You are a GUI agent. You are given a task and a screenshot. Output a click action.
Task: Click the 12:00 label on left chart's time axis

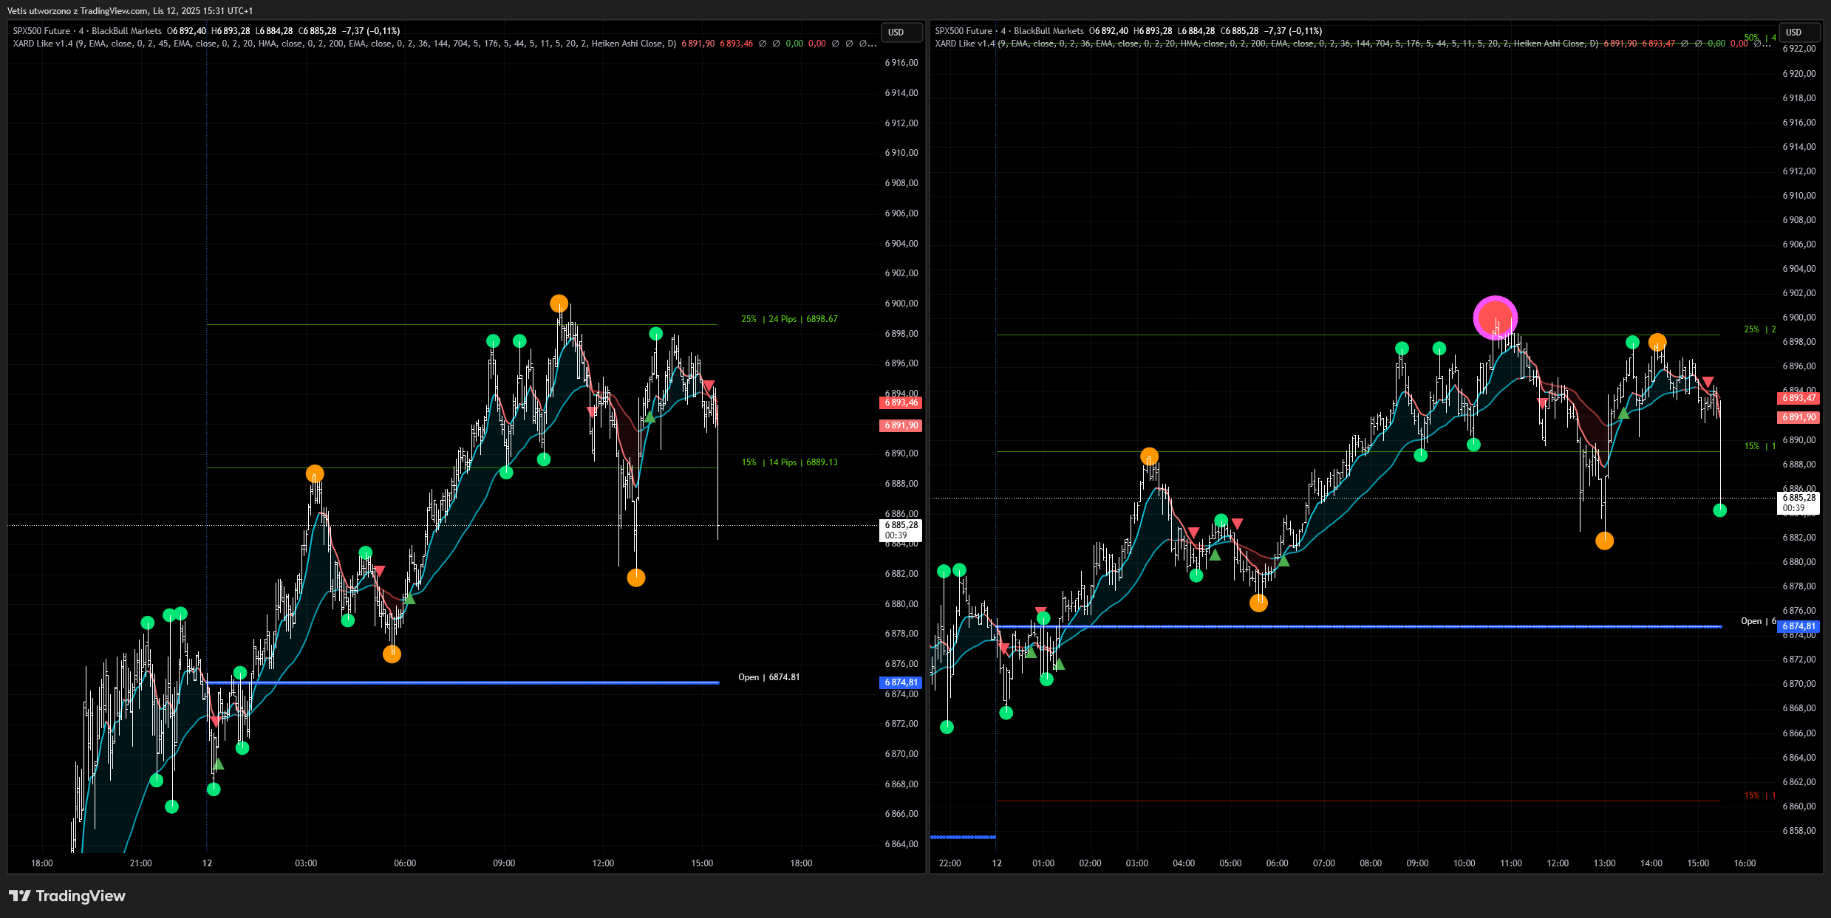(603, 863)
